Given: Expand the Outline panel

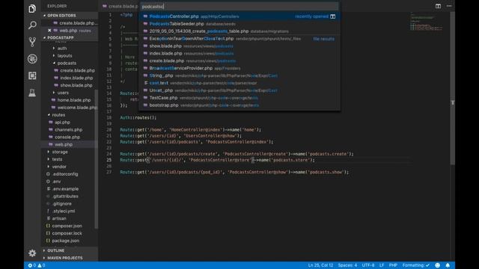Looking at the screenshot, I should 70,250.
